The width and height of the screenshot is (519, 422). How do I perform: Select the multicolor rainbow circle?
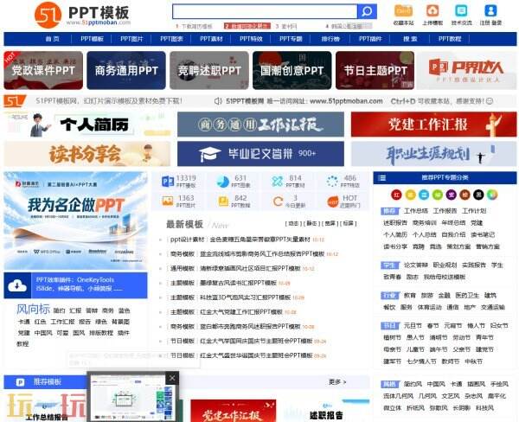click(492, 195)
